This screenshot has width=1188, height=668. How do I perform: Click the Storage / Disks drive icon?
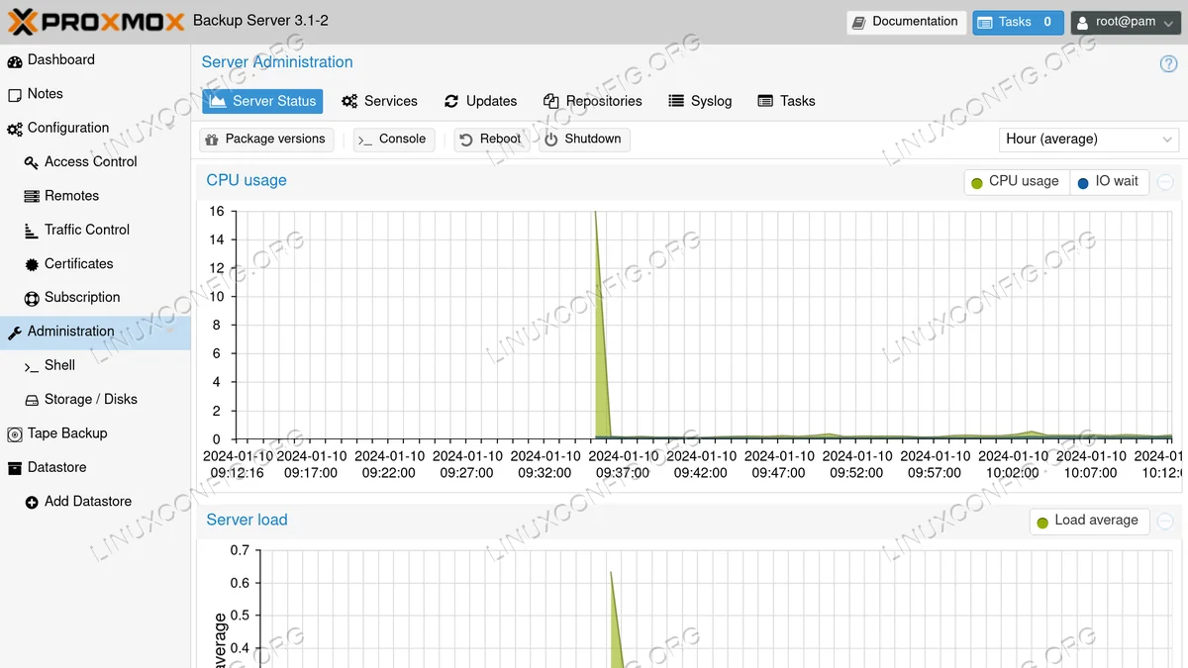coord(32,400)
